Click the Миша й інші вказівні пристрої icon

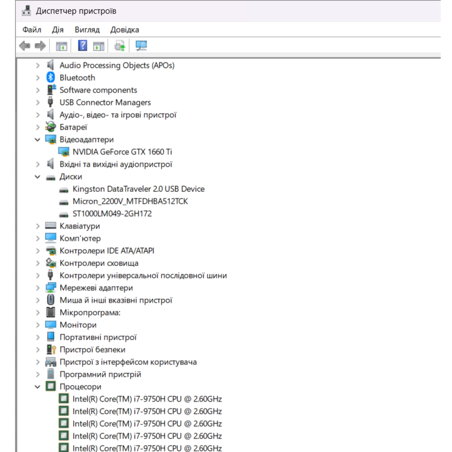click(51, 300)
